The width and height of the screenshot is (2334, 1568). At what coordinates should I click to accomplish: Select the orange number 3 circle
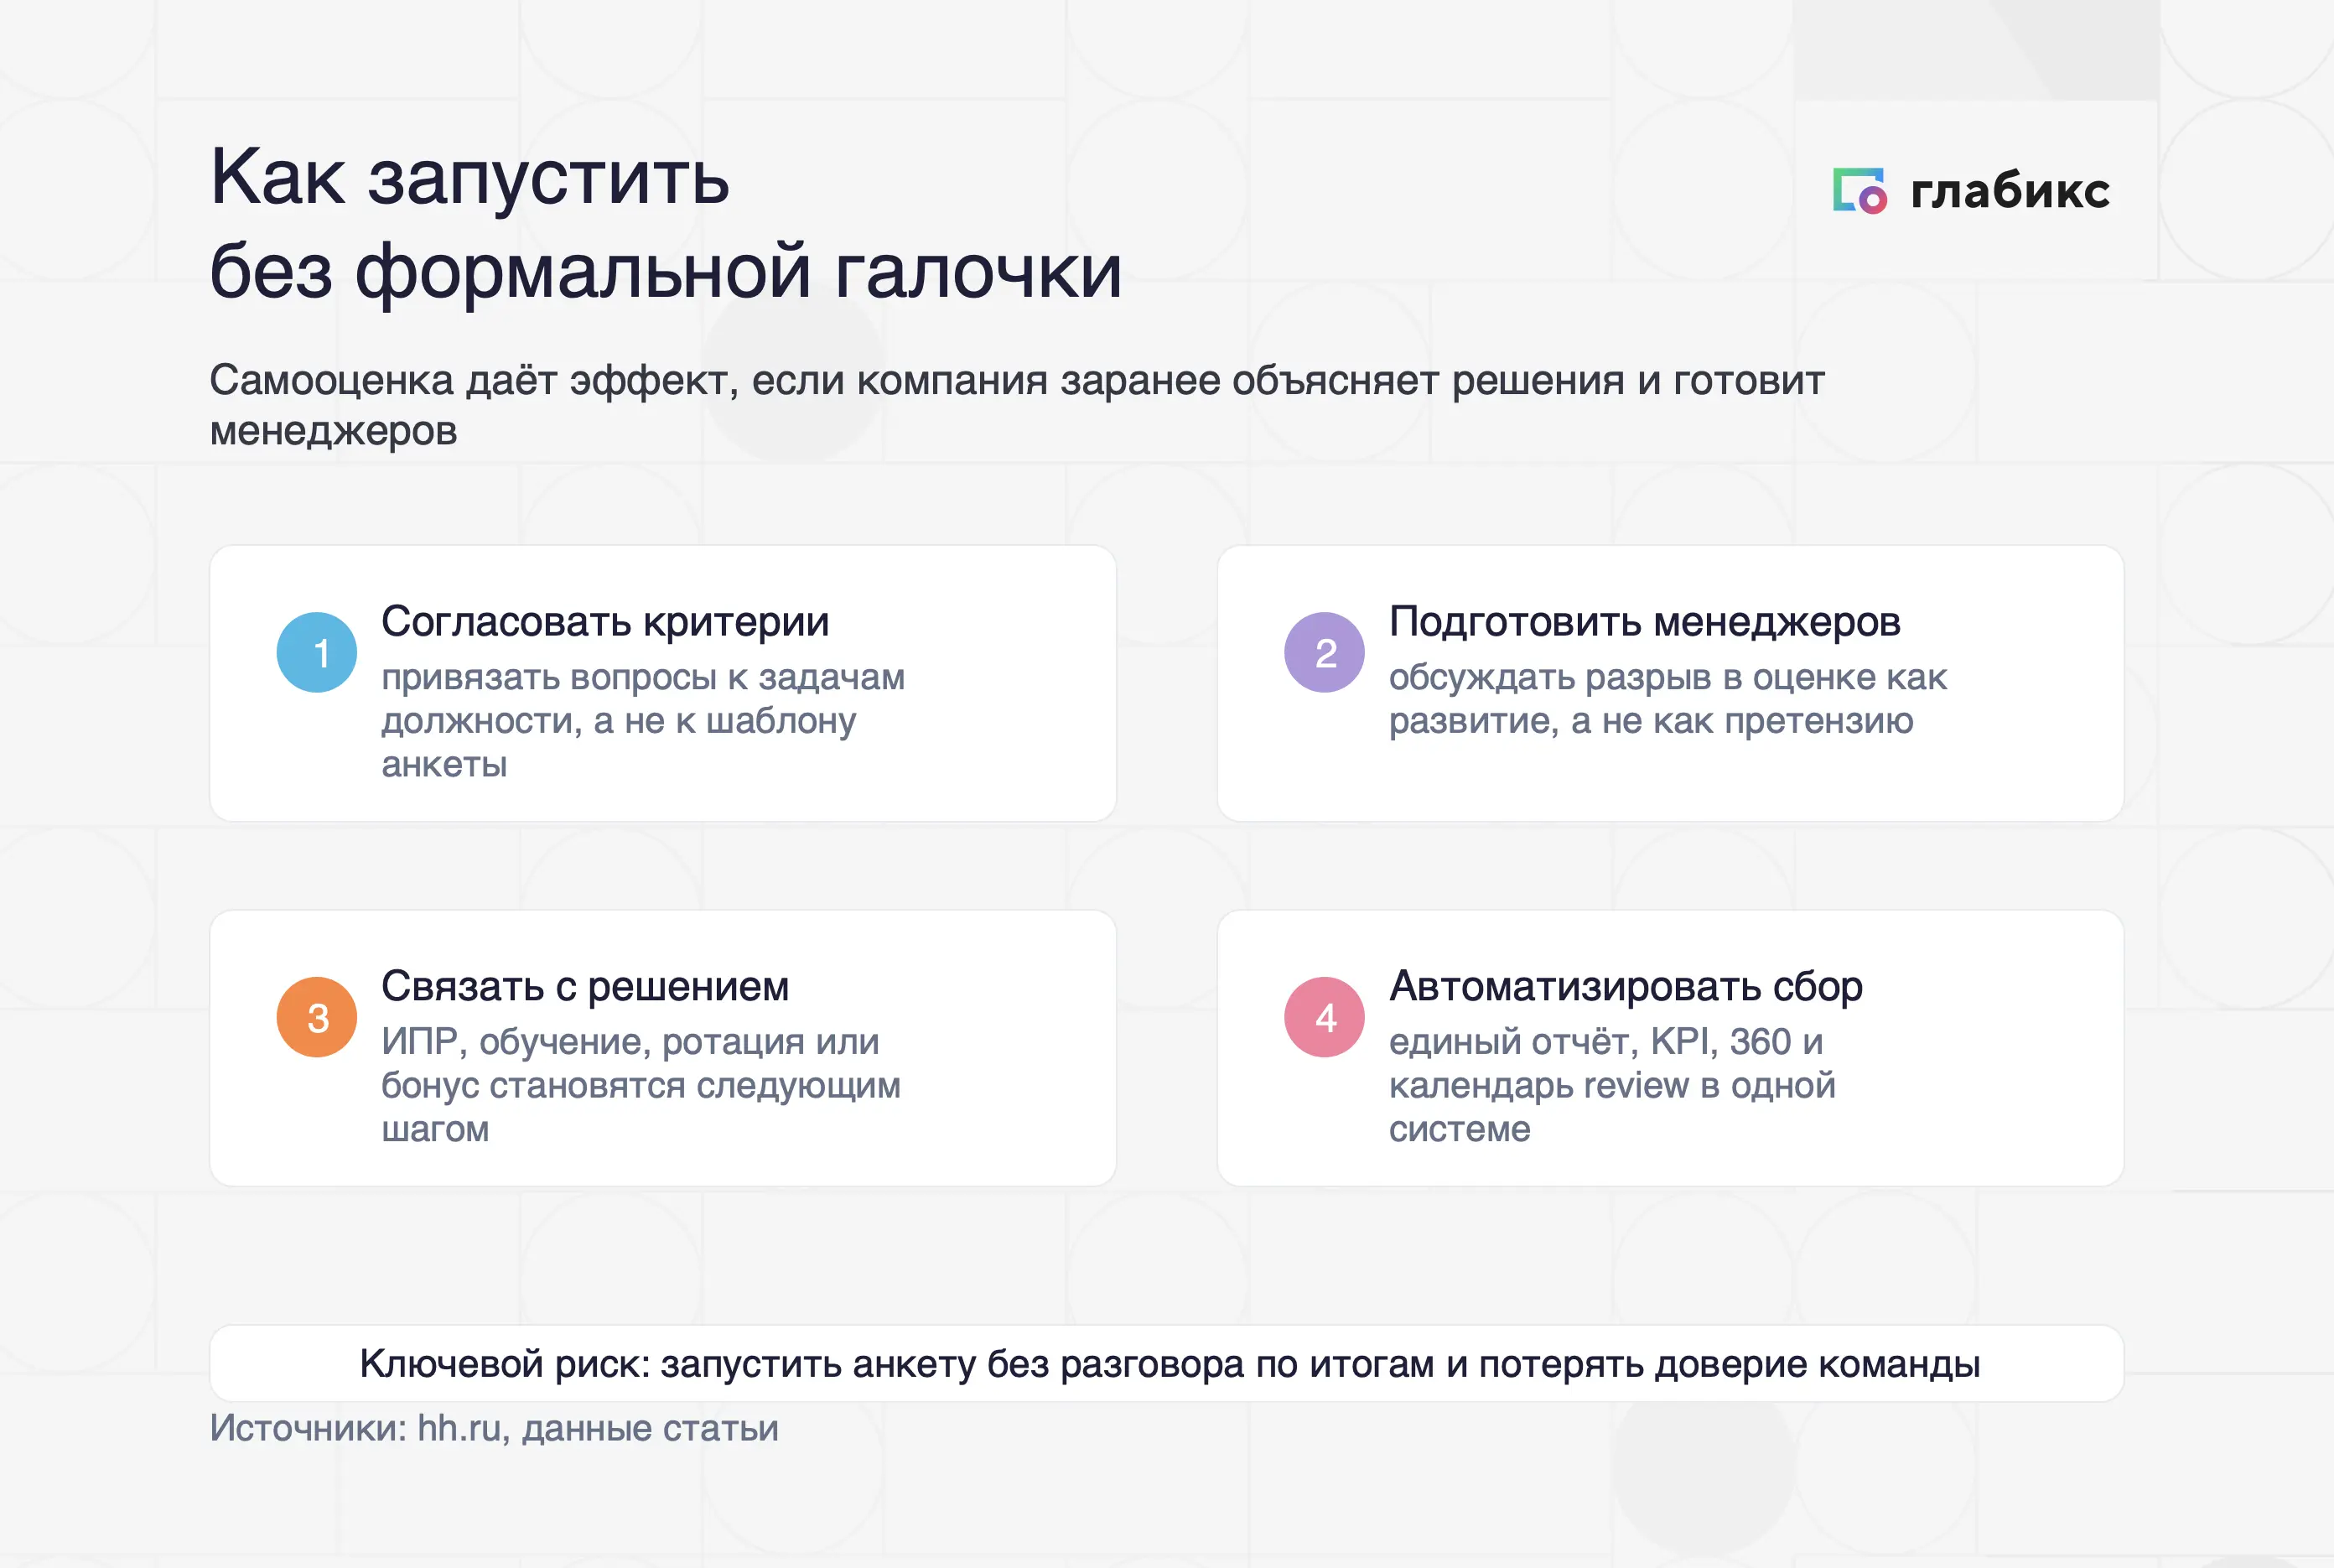click(317, 1017)
